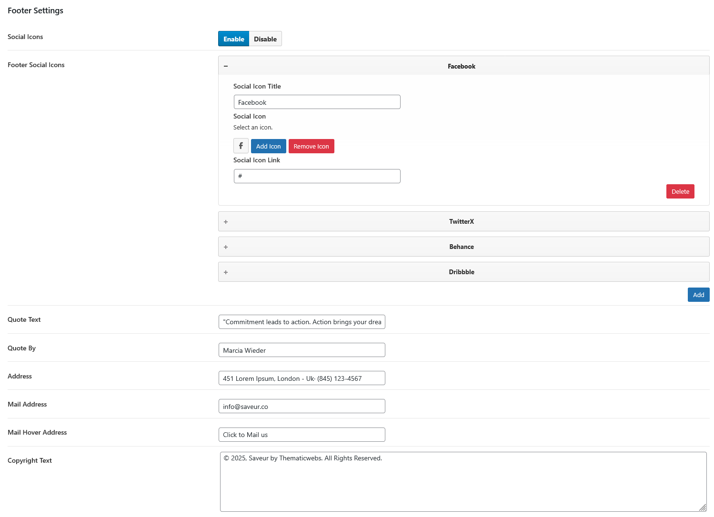The height and width of the screenshot is (517, 714).
Task: Add a new footer social icon
Action: 698,295
